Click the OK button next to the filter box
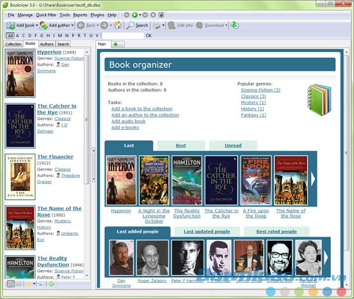This screenshot has width=354, height=299. point(149,35)
